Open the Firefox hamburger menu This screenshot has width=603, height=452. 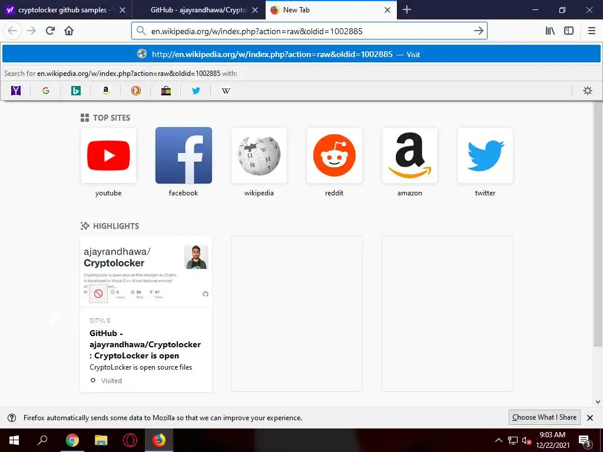click(592, 31)
